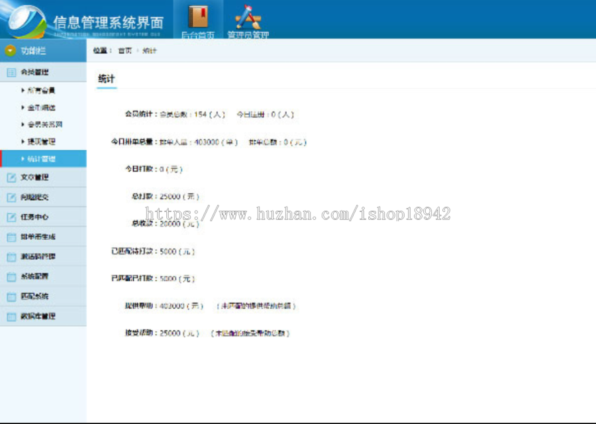Open 首页 from the breadcrumb
Viewport: 596px width, 424px height.
coord(124,50)
